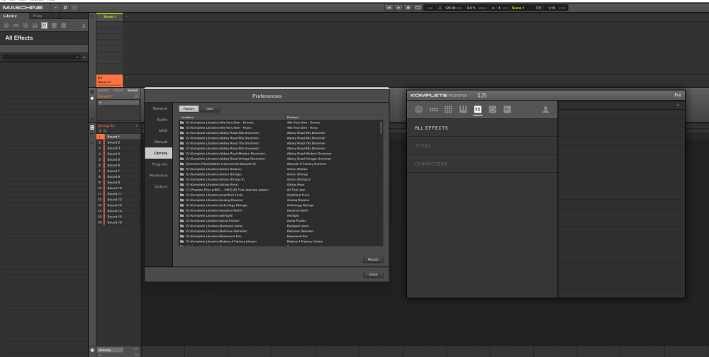
Task: Toggle favorites star beside search field
Action: pos(84,57)
